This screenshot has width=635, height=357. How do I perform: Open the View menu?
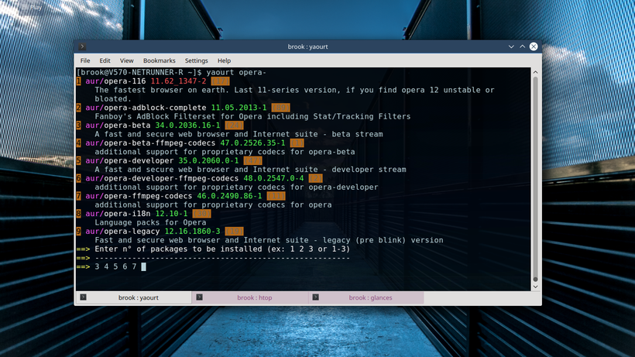click(x=126, y=60)
